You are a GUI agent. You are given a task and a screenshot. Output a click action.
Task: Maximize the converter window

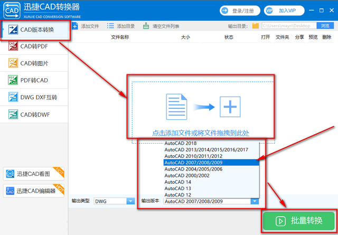coord(322,11)
